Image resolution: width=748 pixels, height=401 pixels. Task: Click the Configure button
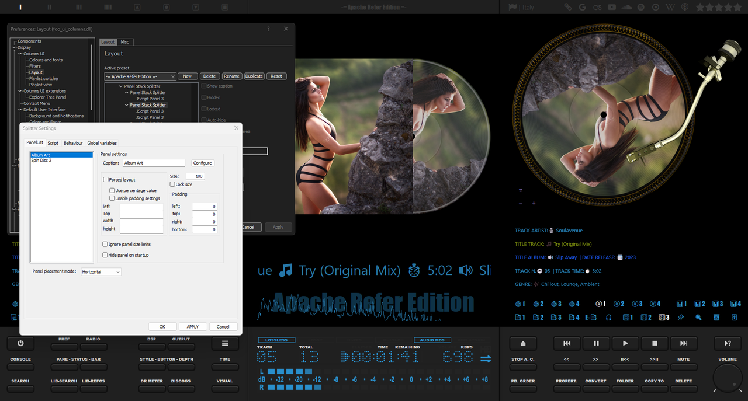pos(203,163)
